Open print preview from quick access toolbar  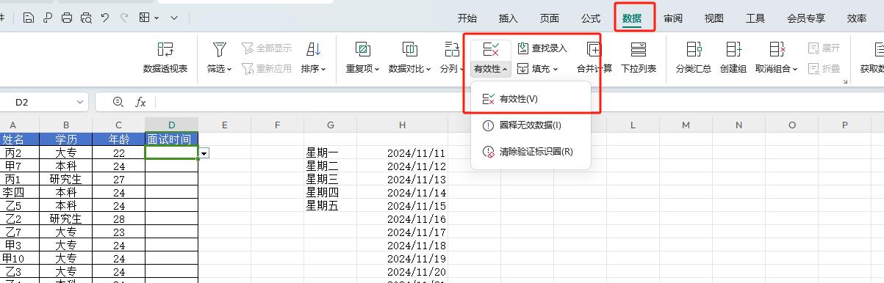(x=86, y=17)
